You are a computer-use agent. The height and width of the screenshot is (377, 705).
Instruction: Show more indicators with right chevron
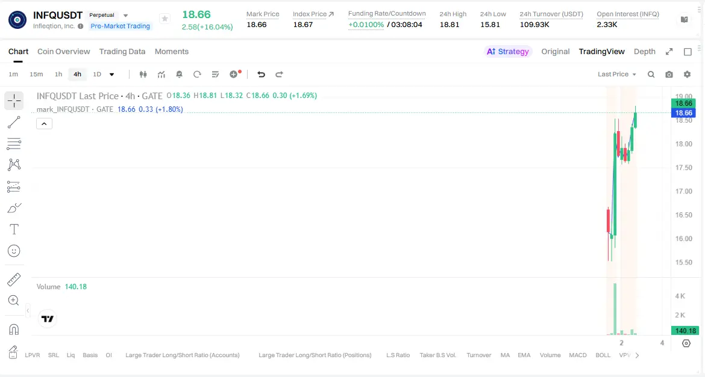(x=637, y=355)
